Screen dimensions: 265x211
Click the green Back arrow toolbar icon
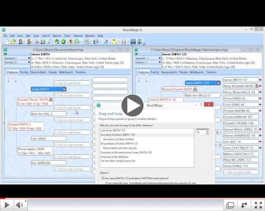(x=63, y=41)
